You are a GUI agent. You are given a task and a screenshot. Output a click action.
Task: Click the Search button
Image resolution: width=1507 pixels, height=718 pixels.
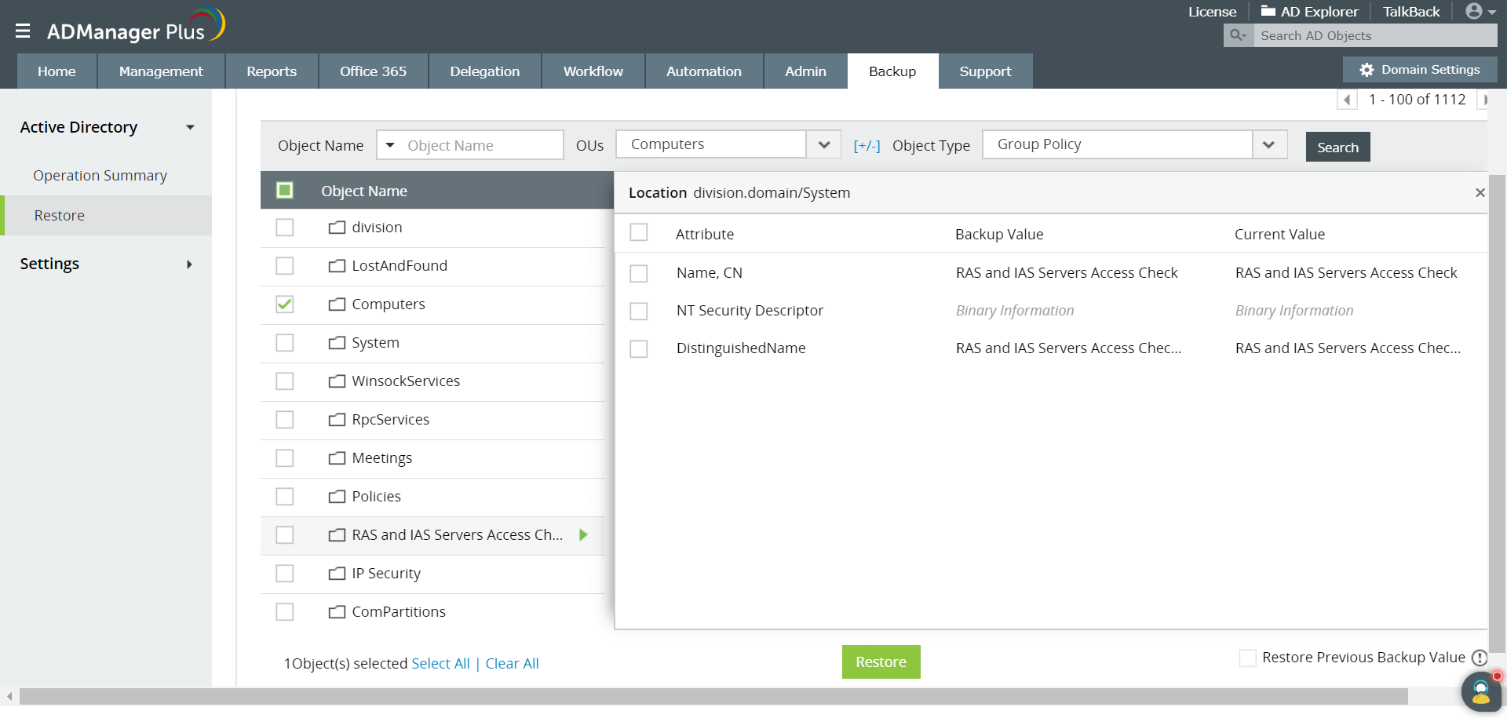coord(1337,147)
